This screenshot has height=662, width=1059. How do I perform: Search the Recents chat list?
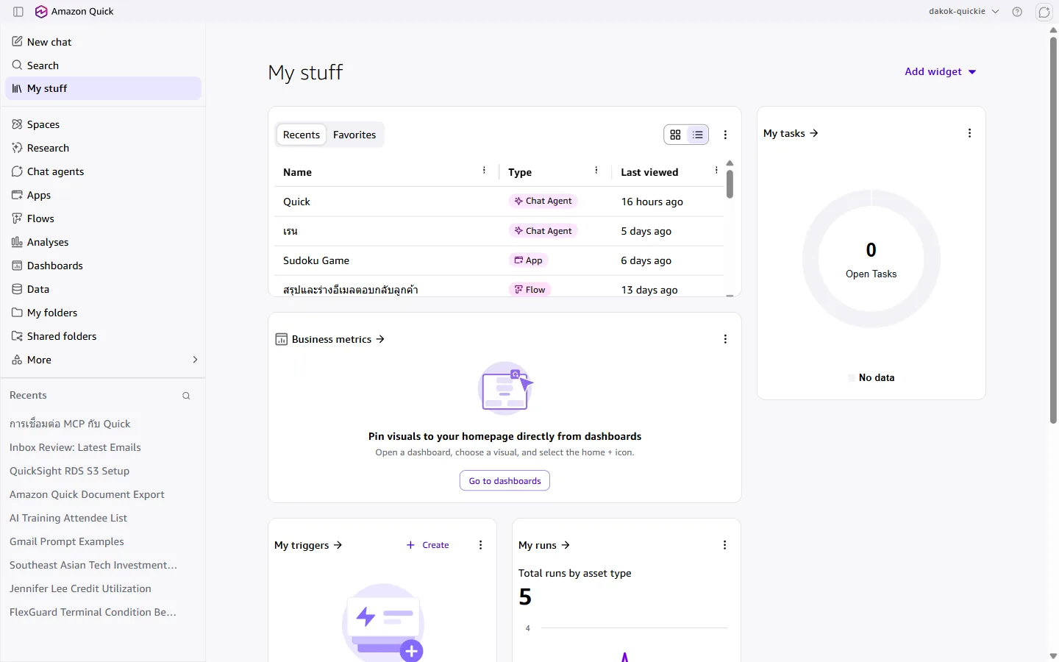tap(186, 396)
